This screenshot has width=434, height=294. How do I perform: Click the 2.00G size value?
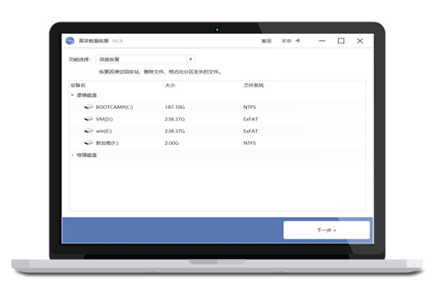171,143
